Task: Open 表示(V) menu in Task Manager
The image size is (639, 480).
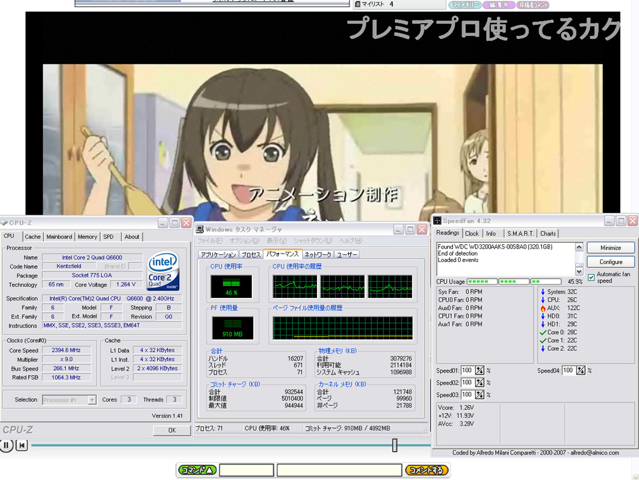Action: tap(276, 241)
